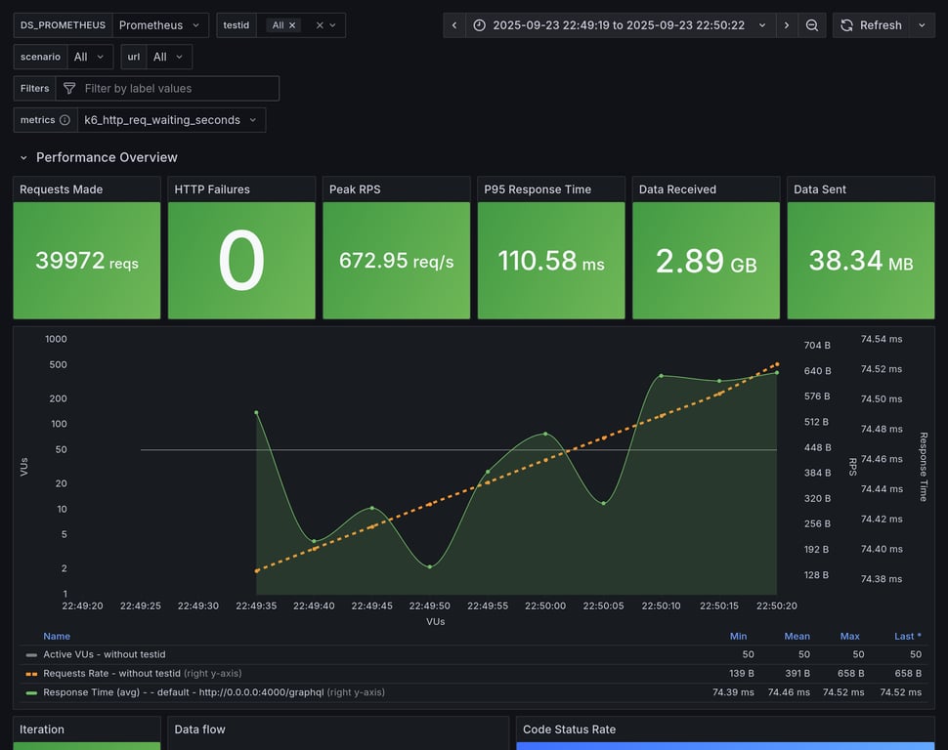Open the refresh interval dropdown

point(922,25)
